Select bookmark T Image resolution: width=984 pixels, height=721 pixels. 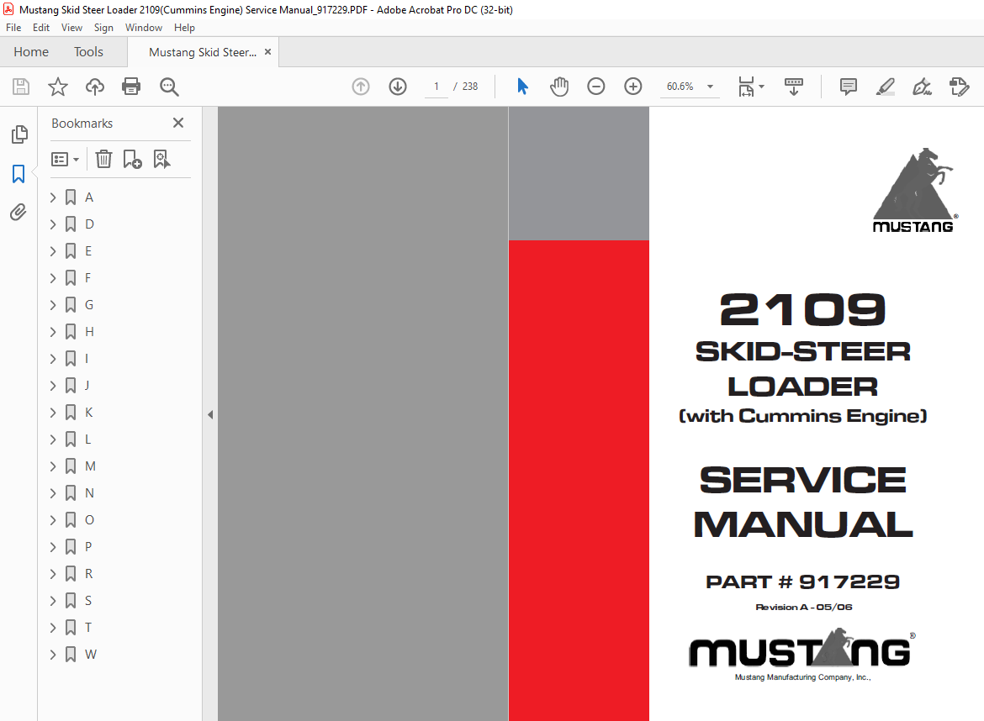(x=88, y=628)
